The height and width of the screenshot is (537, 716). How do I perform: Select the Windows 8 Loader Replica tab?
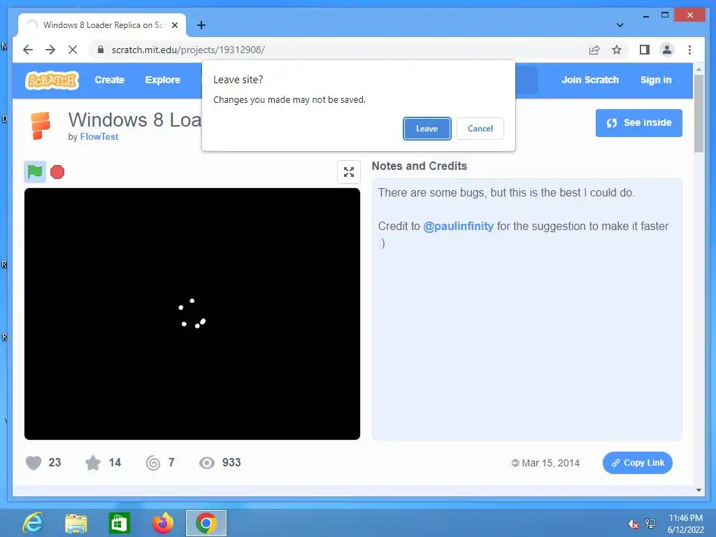[x=102, y=25]
